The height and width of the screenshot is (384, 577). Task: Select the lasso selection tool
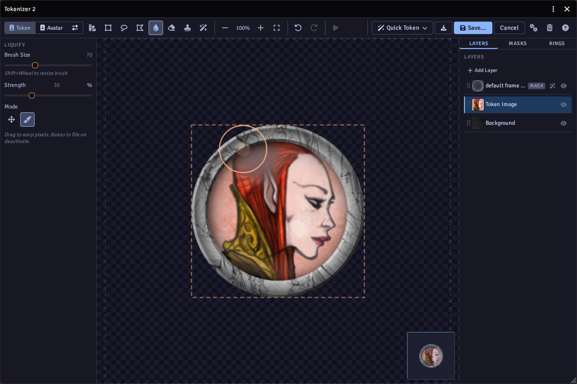[124, 28]
